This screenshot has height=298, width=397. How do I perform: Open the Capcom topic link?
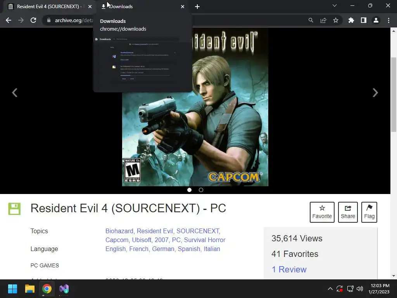click(117, 240)
